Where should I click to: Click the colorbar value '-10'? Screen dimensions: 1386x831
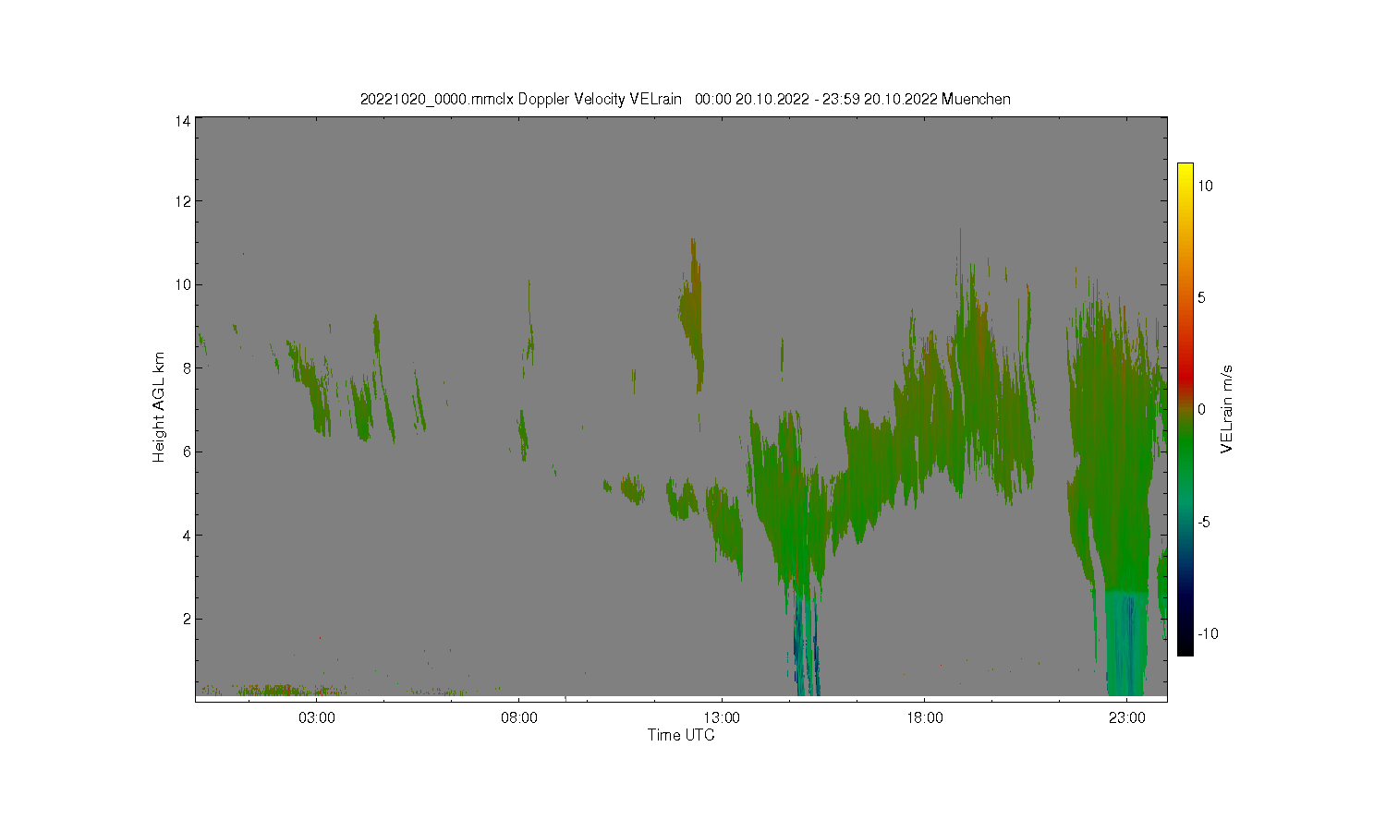1208,633
